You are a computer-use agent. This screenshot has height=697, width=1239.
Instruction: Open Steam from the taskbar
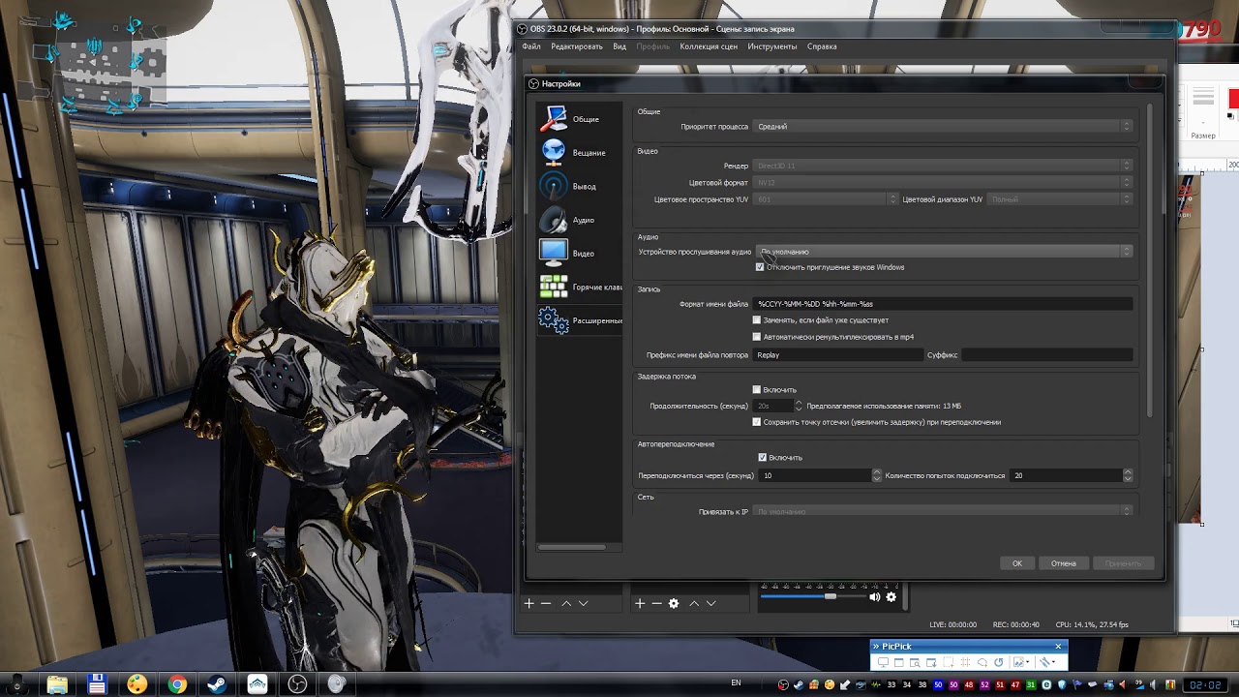tap(216, 684)
